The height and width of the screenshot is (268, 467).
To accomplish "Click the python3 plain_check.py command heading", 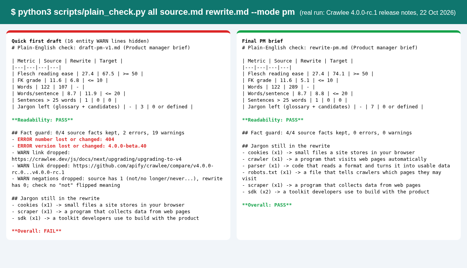I will (x=153, y=12).
